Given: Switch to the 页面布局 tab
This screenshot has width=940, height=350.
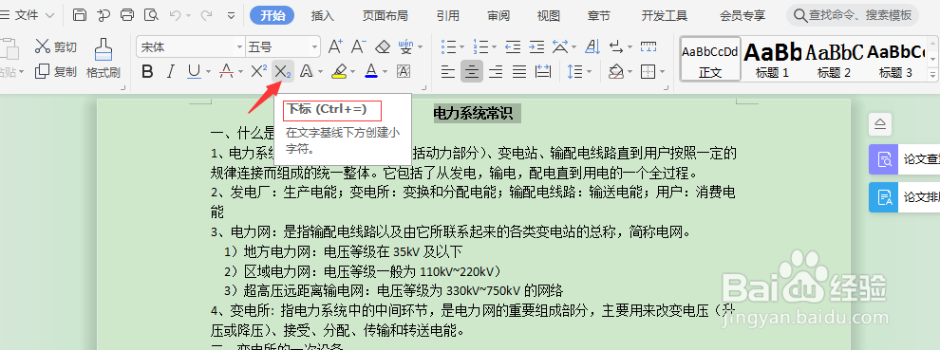Looking at the screenshot, I should coord(385,15).
